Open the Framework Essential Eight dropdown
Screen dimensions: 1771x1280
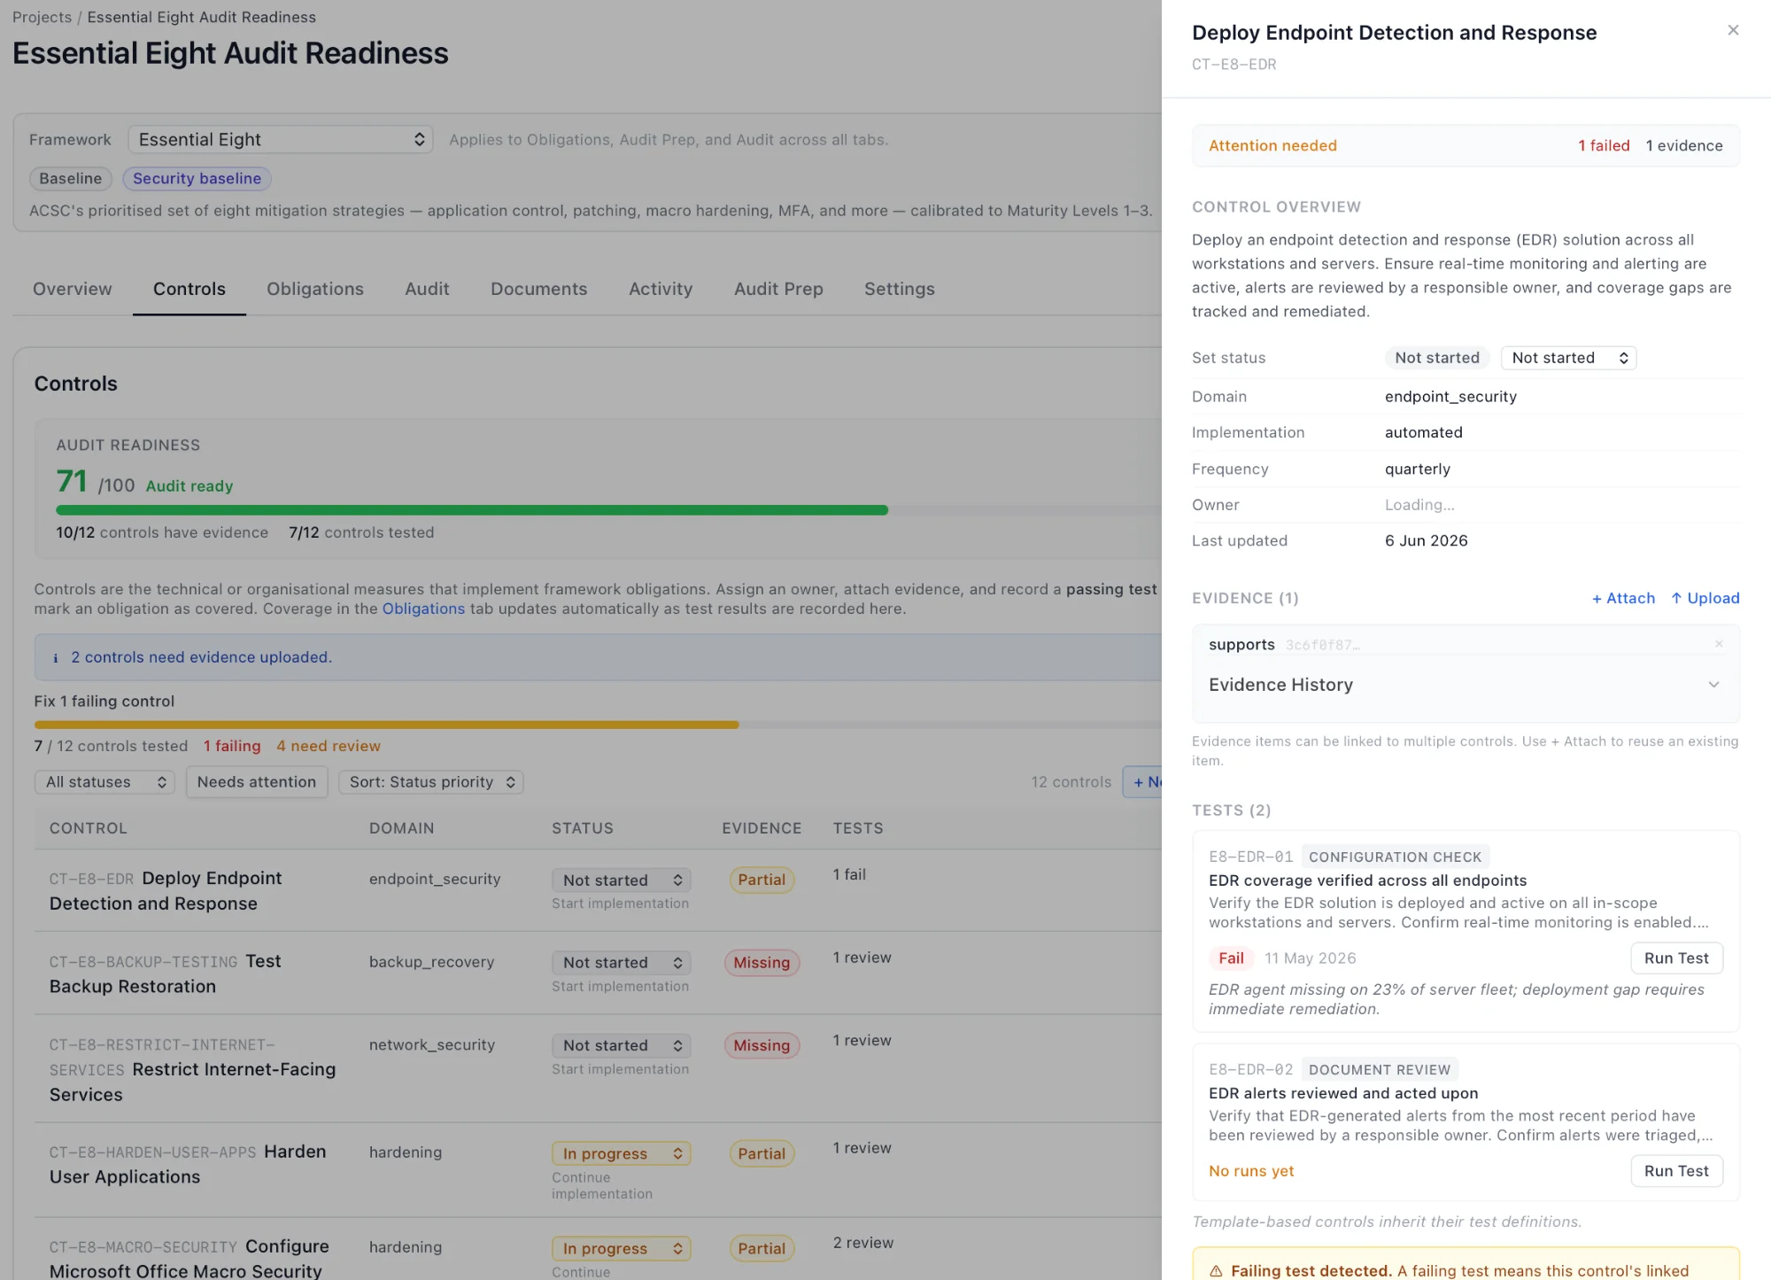[281, 139]
